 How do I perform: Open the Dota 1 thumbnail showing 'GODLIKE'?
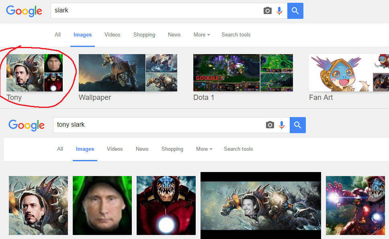point(227,73)
